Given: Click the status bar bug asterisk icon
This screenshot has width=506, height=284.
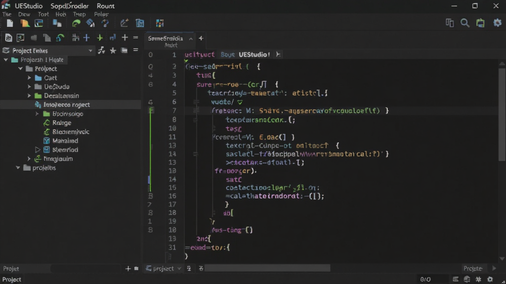Looking at the screenshot, I should point(478,279).
